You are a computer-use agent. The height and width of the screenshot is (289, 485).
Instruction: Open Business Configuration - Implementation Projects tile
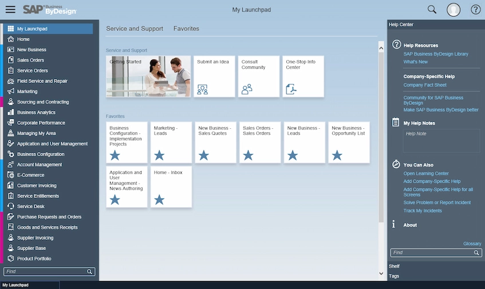127,142
